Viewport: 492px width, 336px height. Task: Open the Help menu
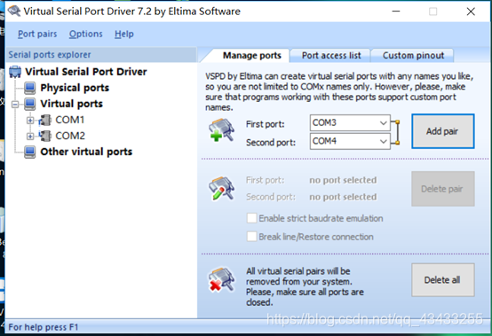click(124, 34)
